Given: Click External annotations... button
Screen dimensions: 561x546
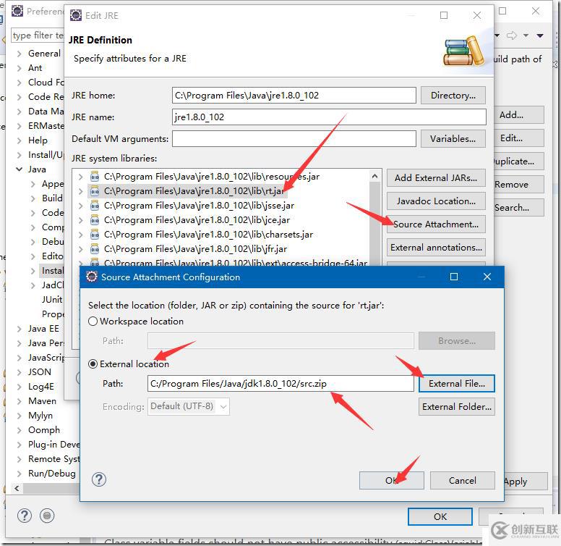Looking at the screenshot, I should coord(436,248).
